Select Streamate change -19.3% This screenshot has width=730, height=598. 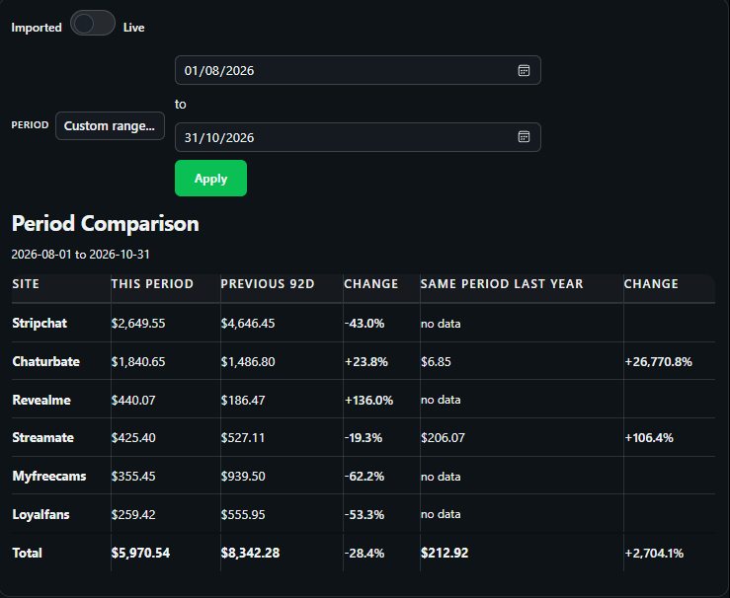coord(364,437)
